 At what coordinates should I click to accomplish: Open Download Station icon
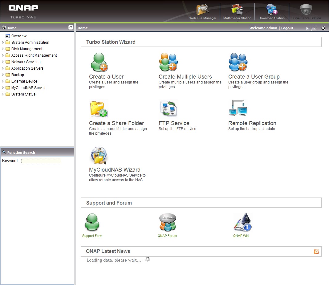coord(271,10)
